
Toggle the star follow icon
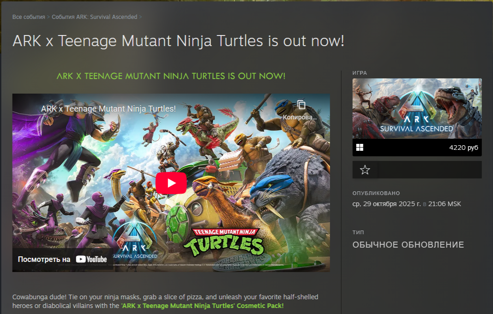[365, 170]
